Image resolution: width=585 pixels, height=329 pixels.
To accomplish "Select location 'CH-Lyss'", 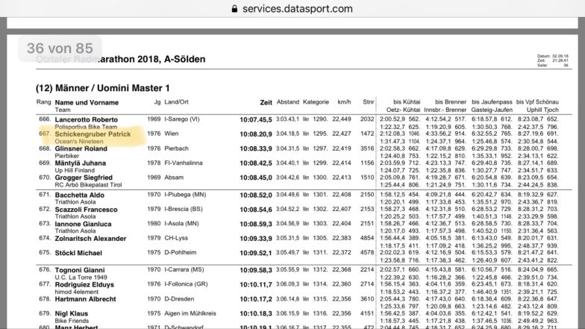I will pos(176,238).
